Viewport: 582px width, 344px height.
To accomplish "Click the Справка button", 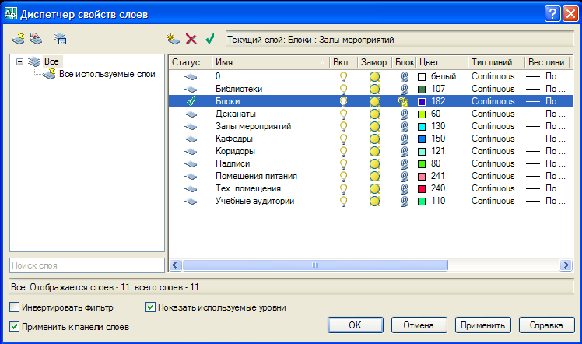I will [546, 325].
